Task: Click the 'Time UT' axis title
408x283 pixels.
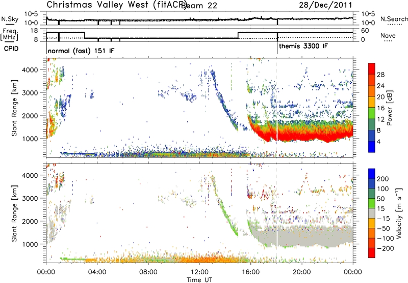Action: 199,280
